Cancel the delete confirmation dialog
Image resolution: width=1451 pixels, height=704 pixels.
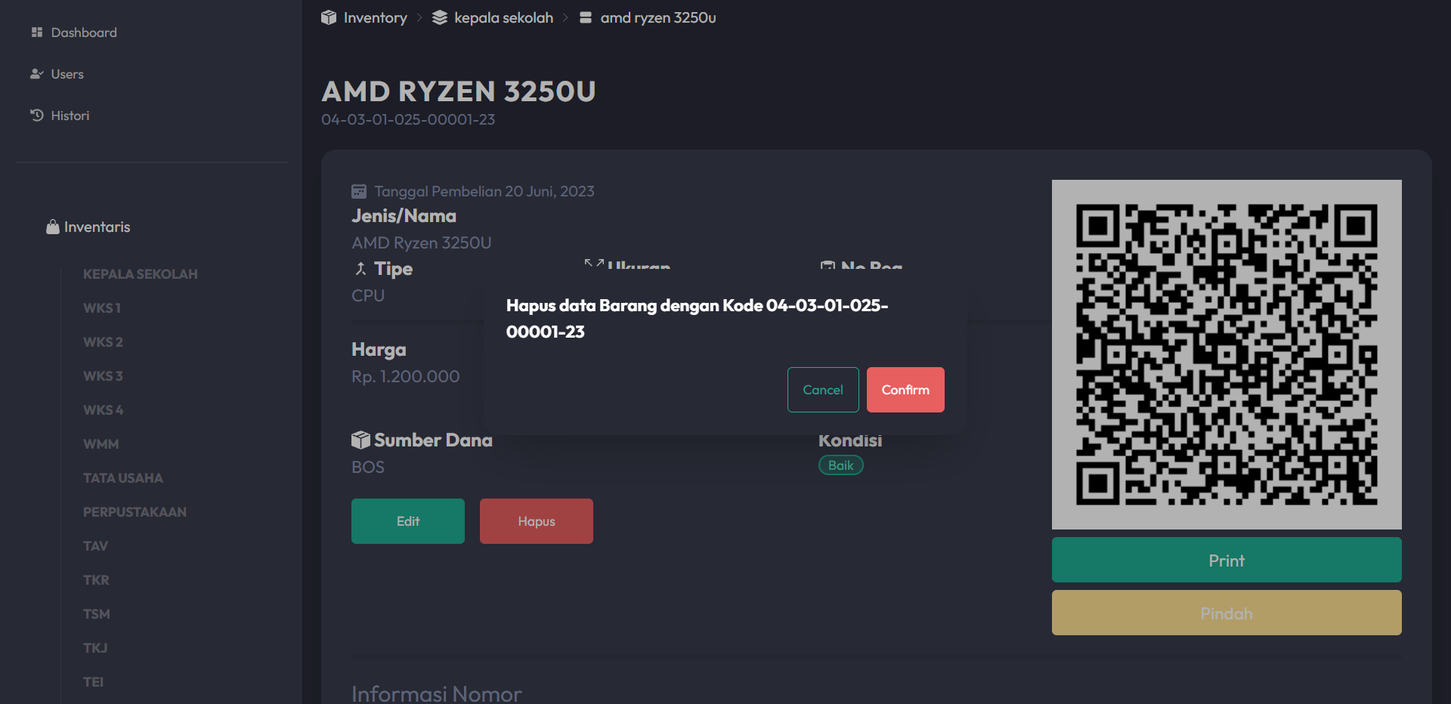click(823, 390)
